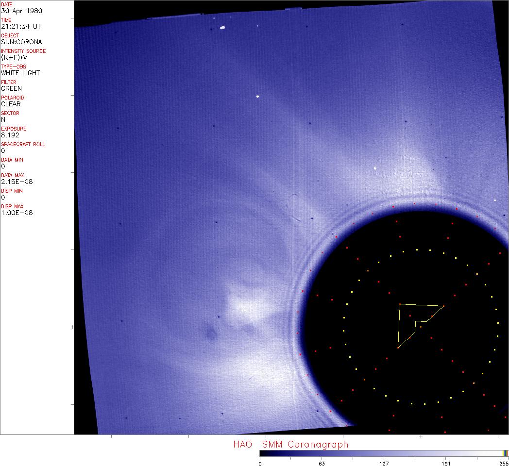
Task: Select the color bar label 63
Action: coord(322,464)
